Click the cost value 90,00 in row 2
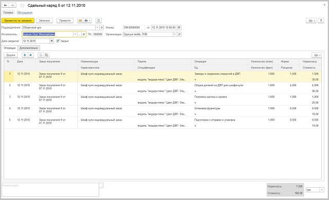329x200 pixels. click(315, 91)
